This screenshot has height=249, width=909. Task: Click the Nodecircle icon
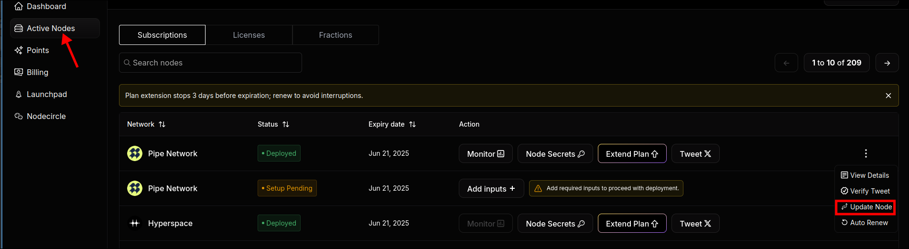(19, 116)
